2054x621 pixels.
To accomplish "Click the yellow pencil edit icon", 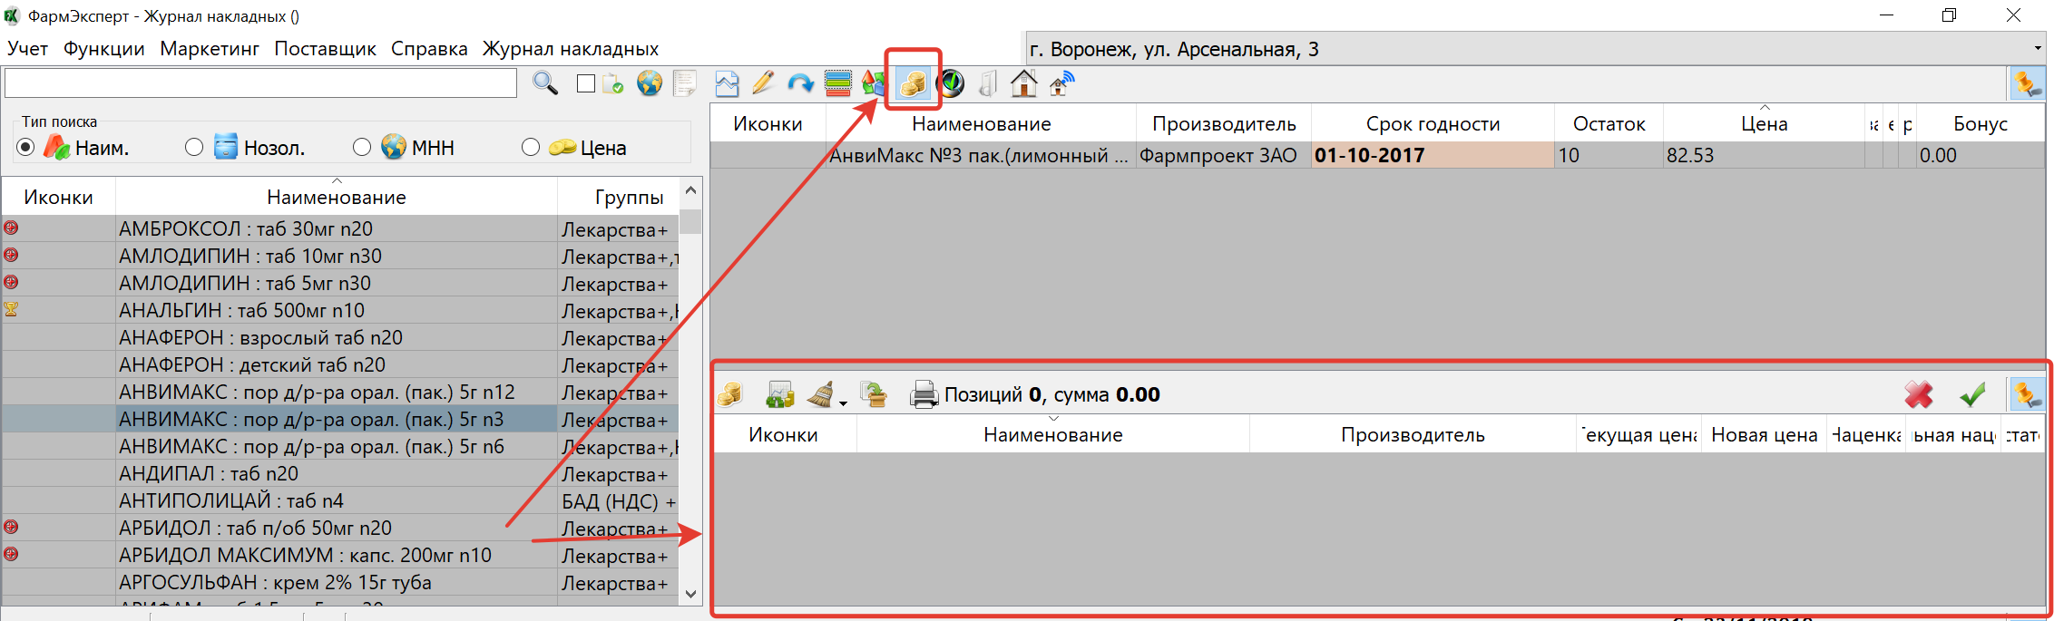I will 763,83.
